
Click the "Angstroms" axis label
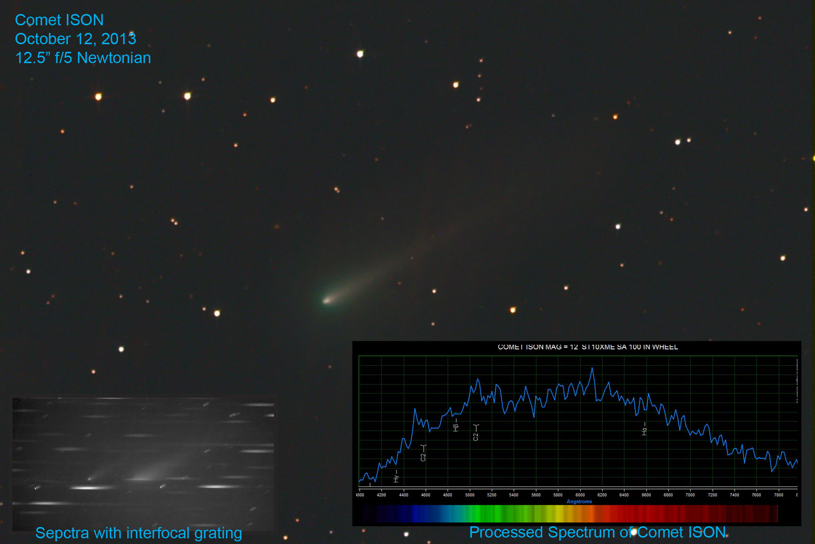[x=579, y=502]
